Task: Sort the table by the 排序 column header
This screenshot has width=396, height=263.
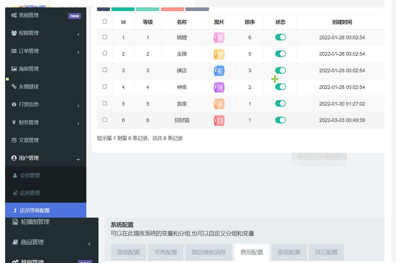Action: point(249,22)
